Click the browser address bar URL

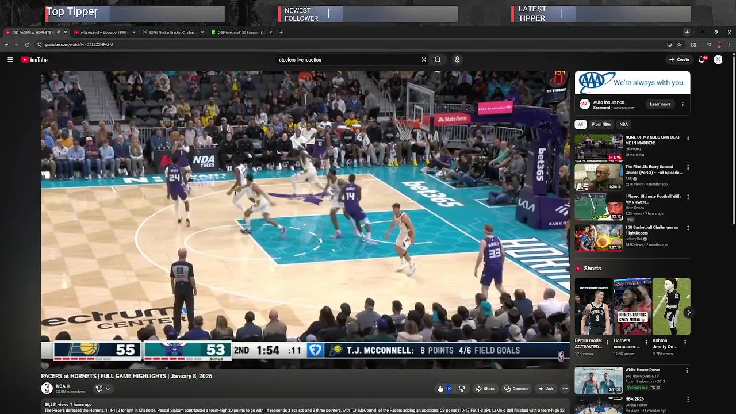tap(79, 44)
